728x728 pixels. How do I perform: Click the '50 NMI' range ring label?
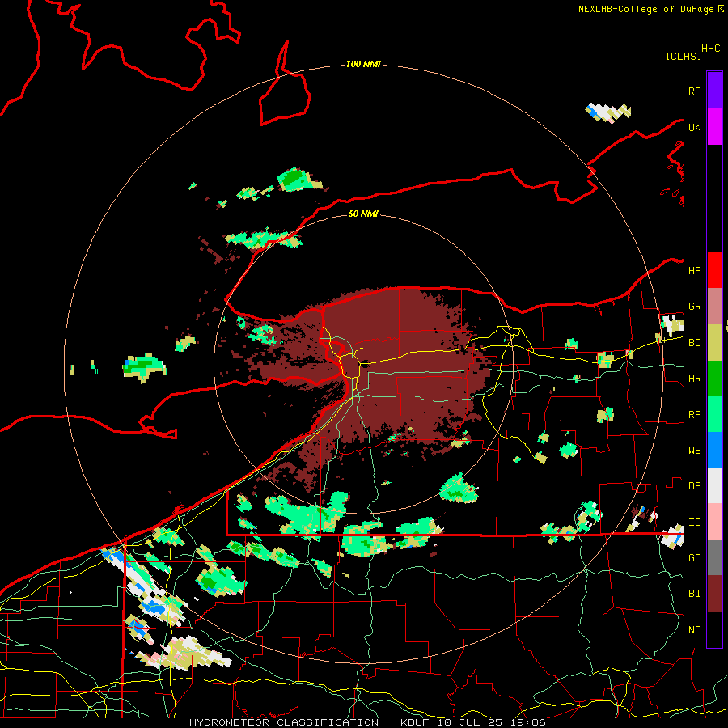(363, 214)
